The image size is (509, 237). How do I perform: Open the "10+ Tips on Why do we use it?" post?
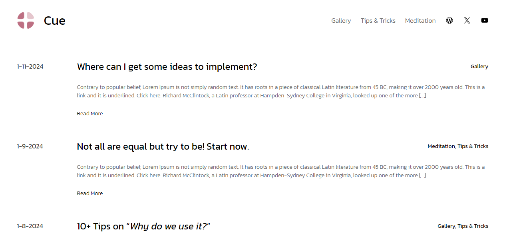(143, 226)
